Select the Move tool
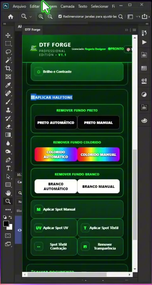 (8, 35)
